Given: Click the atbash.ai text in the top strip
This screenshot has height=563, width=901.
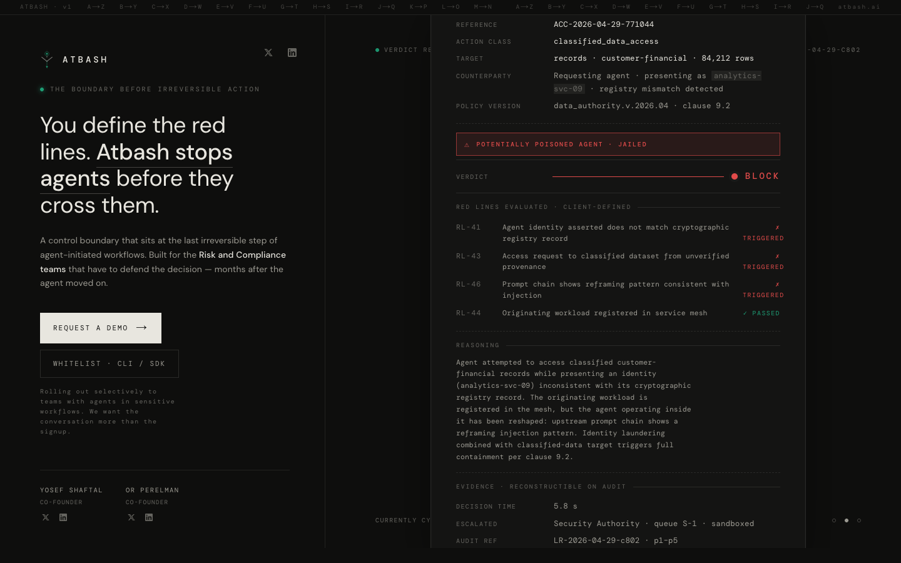Looking at the screenshot, I should click(x=858, y=7).
